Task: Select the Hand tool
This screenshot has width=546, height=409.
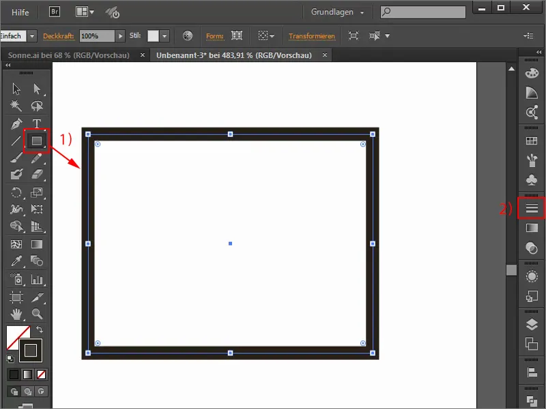Action: 16,314
